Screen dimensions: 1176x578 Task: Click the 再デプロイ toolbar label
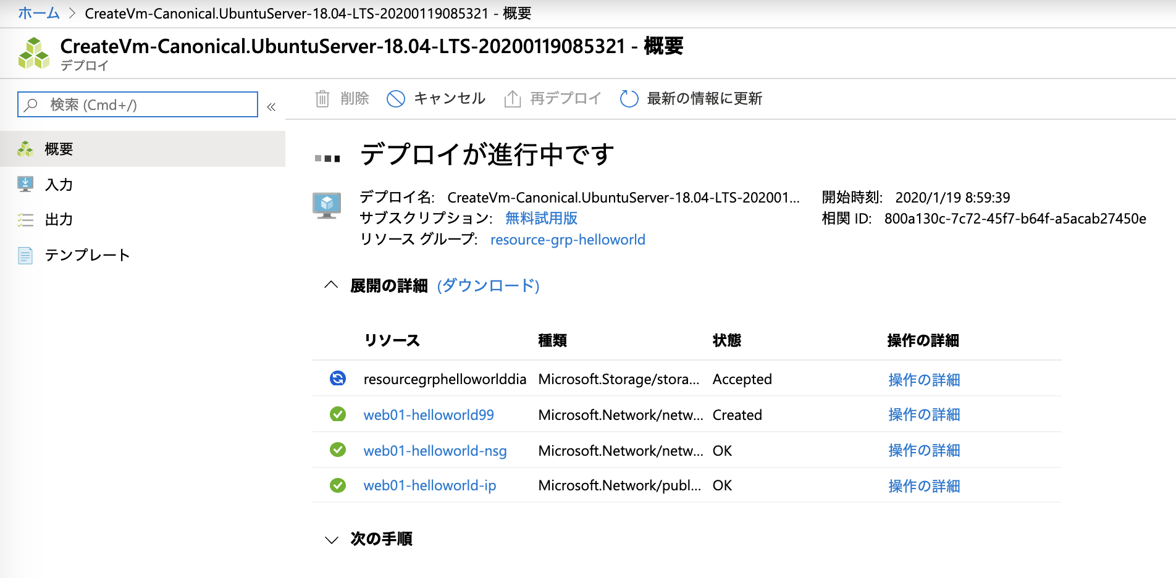566,99
